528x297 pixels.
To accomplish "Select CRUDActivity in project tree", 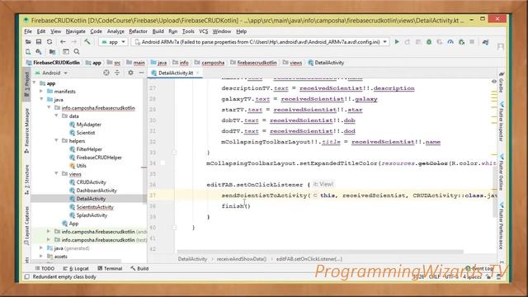I will tap(92, 182).
